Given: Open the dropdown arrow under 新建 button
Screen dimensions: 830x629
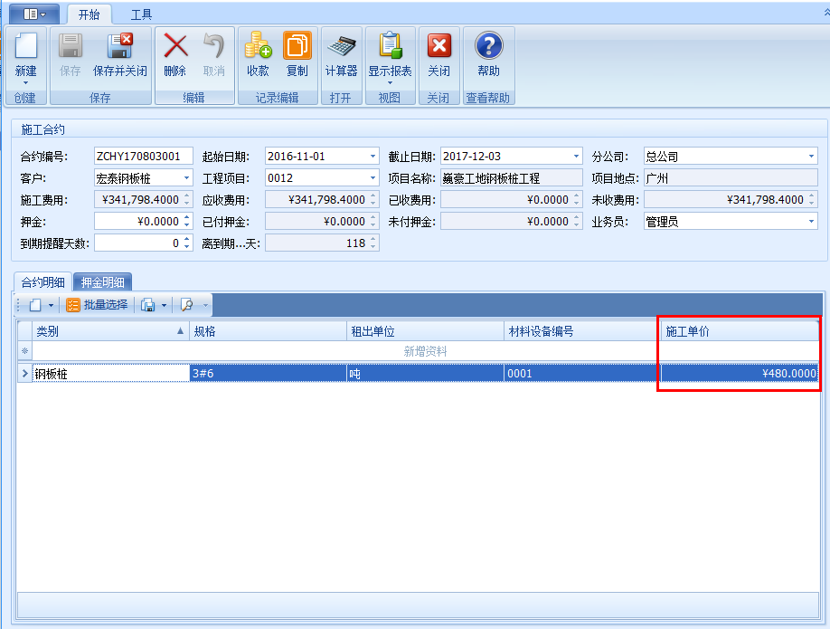Looking at the screenshot, I should click(x=25, y=83).
